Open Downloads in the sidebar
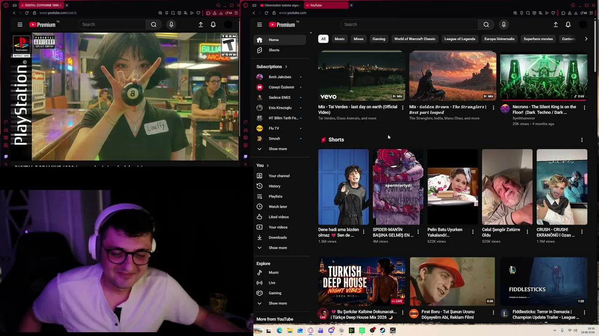 280,238
